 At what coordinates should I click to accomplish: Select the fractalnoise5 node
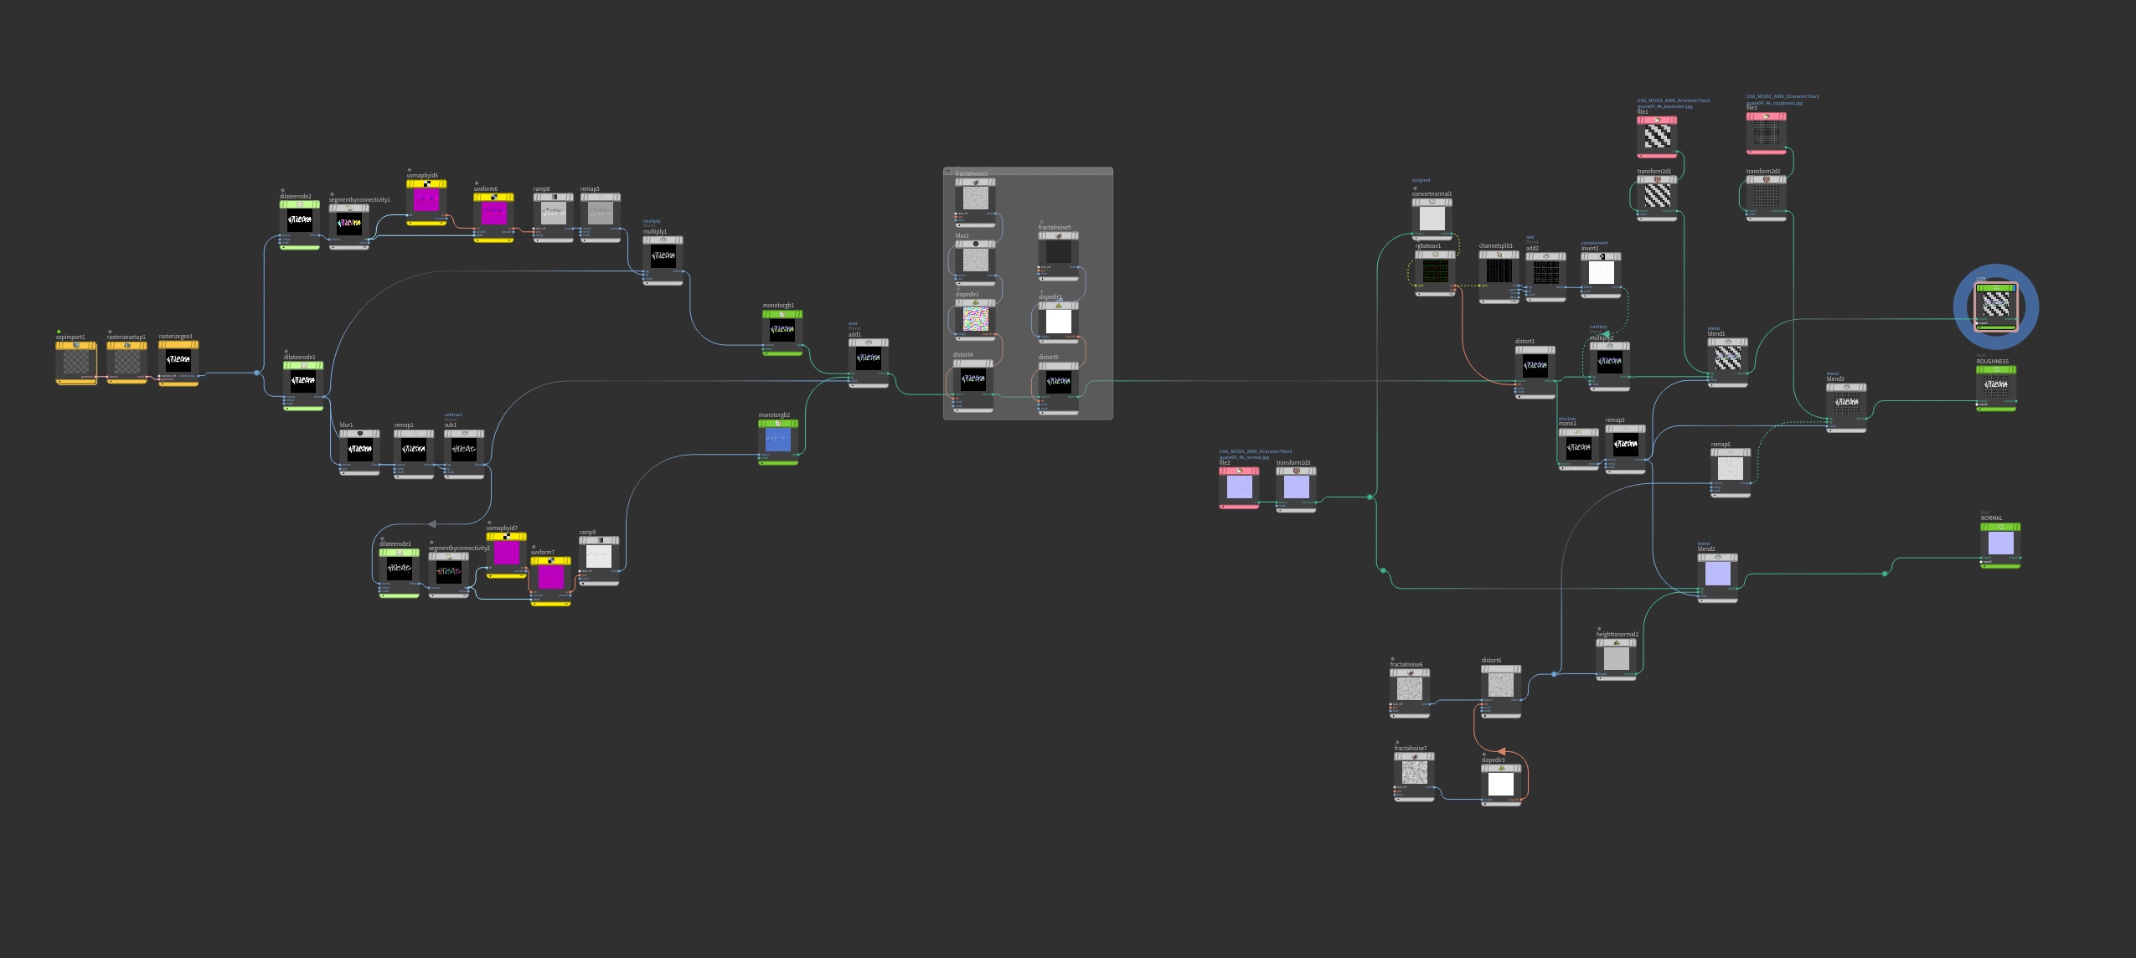[1059, 256]
